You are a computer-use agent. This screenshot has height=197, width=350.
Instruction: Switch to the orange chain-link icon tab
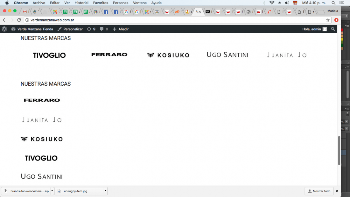coord(177,12)
